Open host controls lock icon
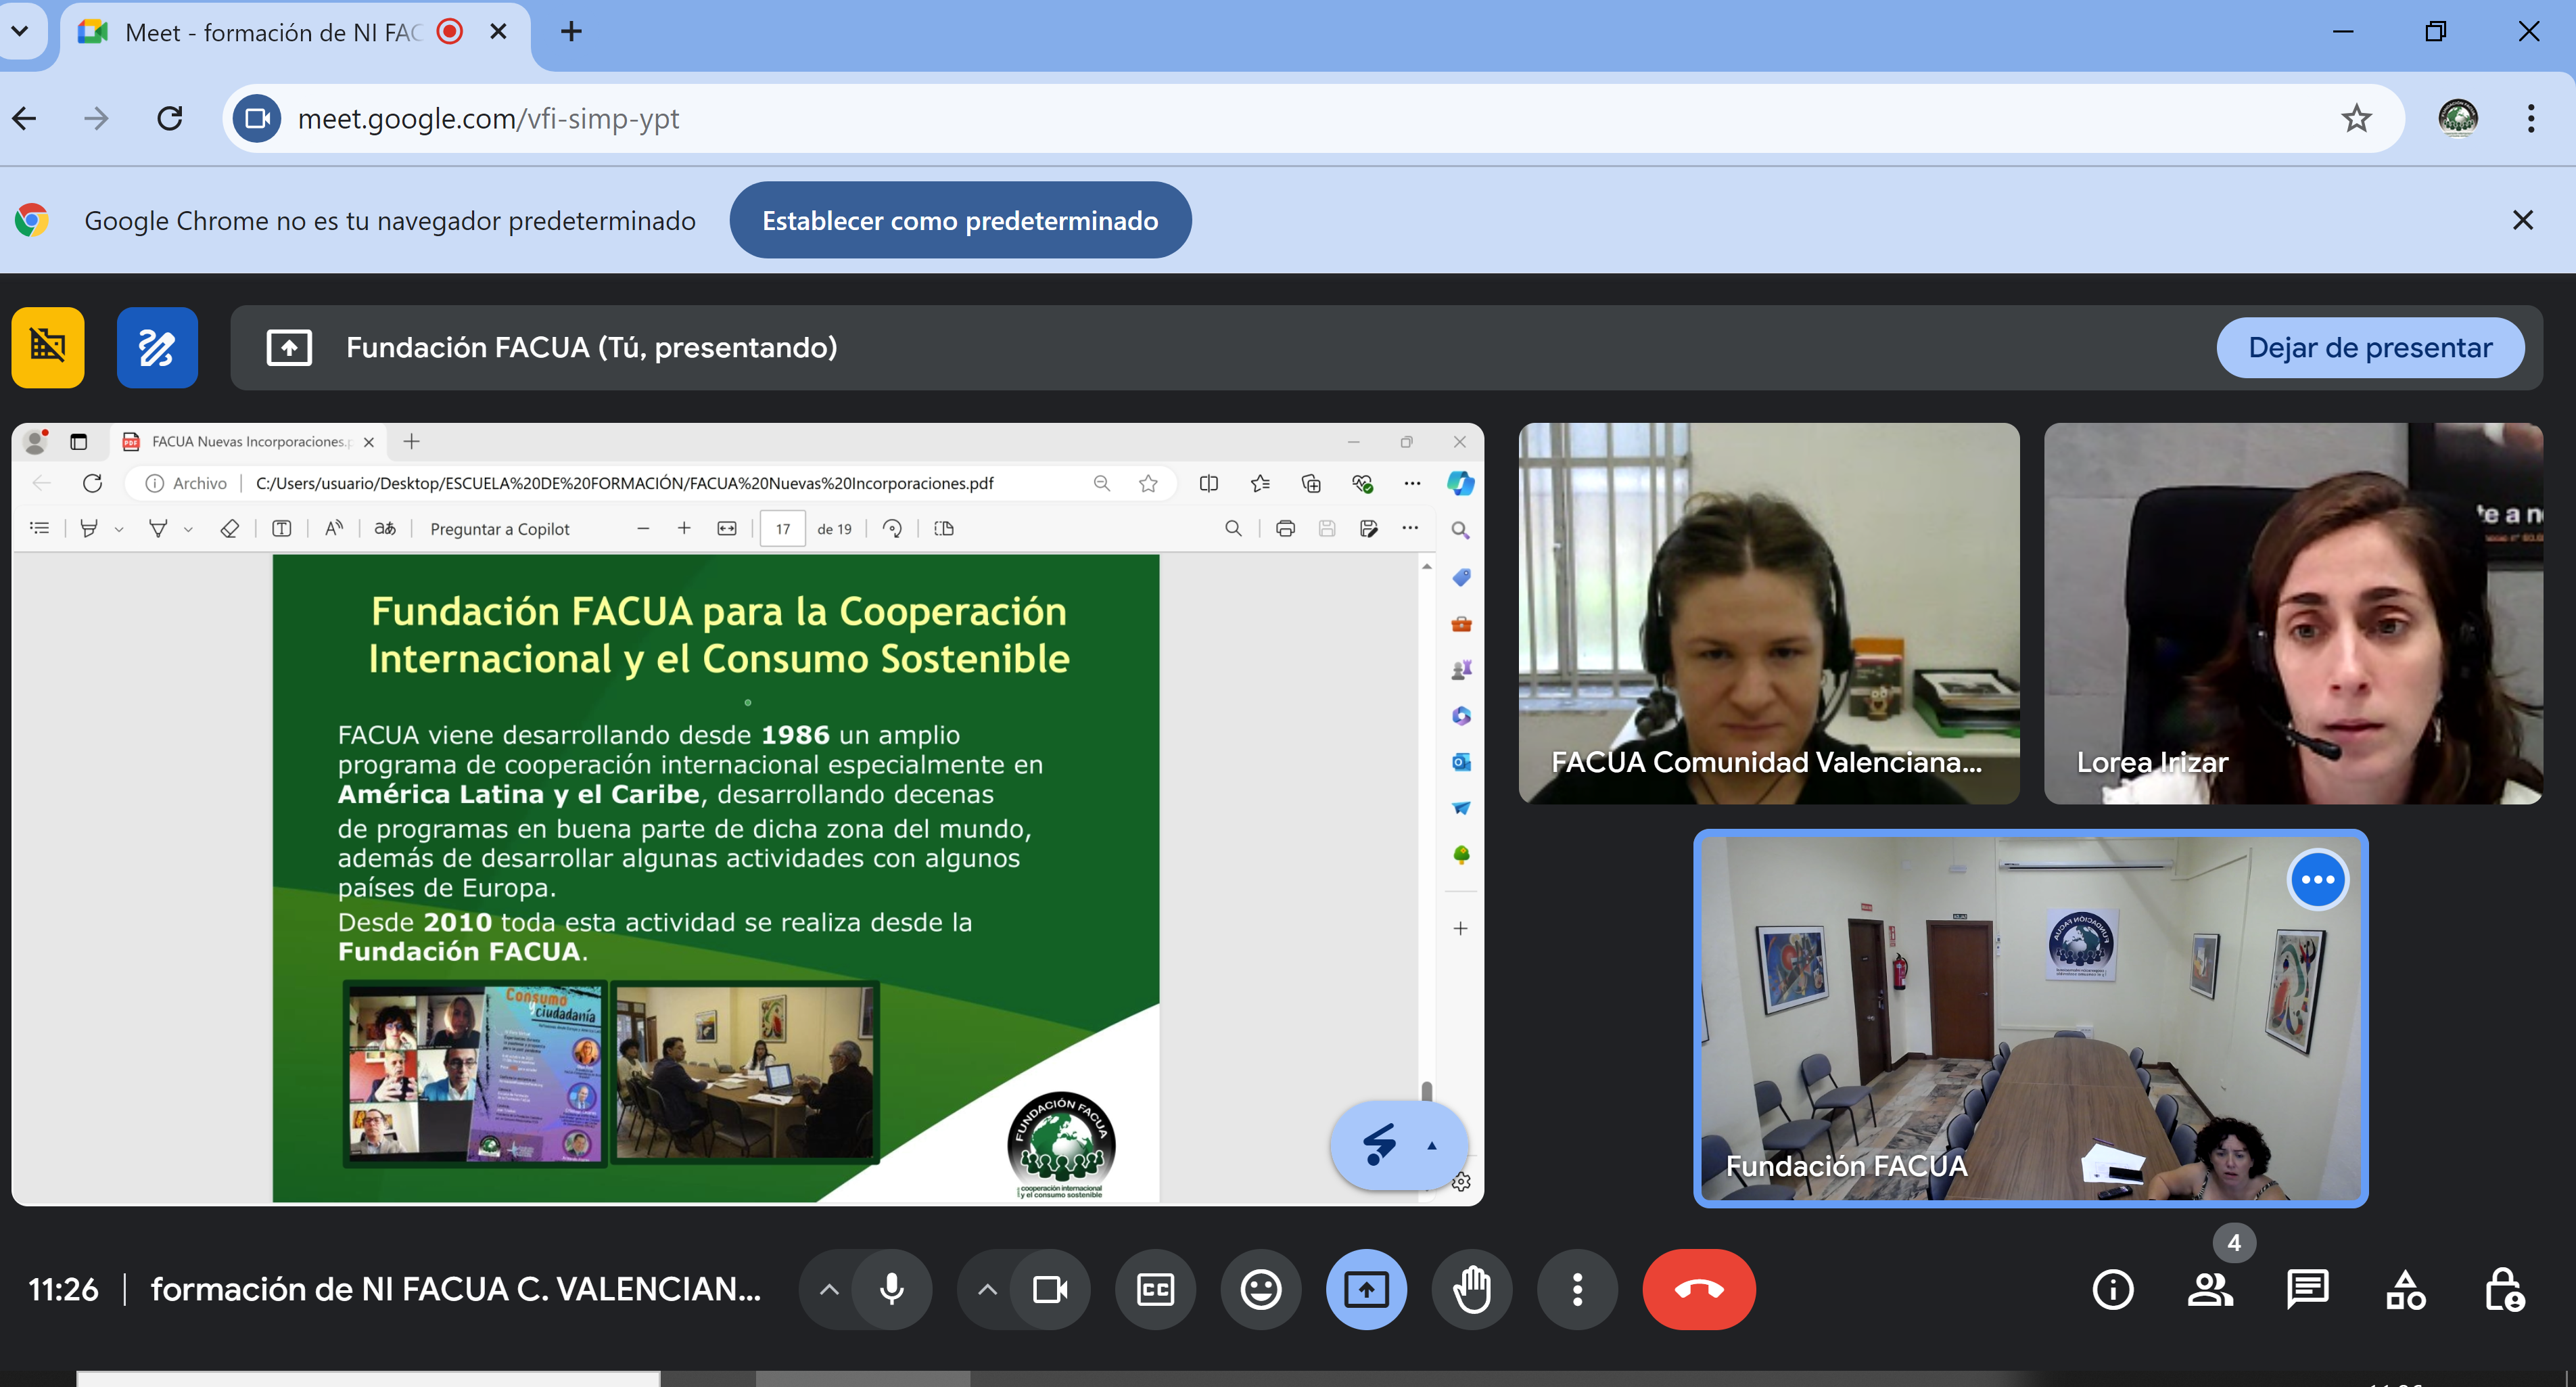Viewport: 2576px width, 1387px height. 2504,1289
